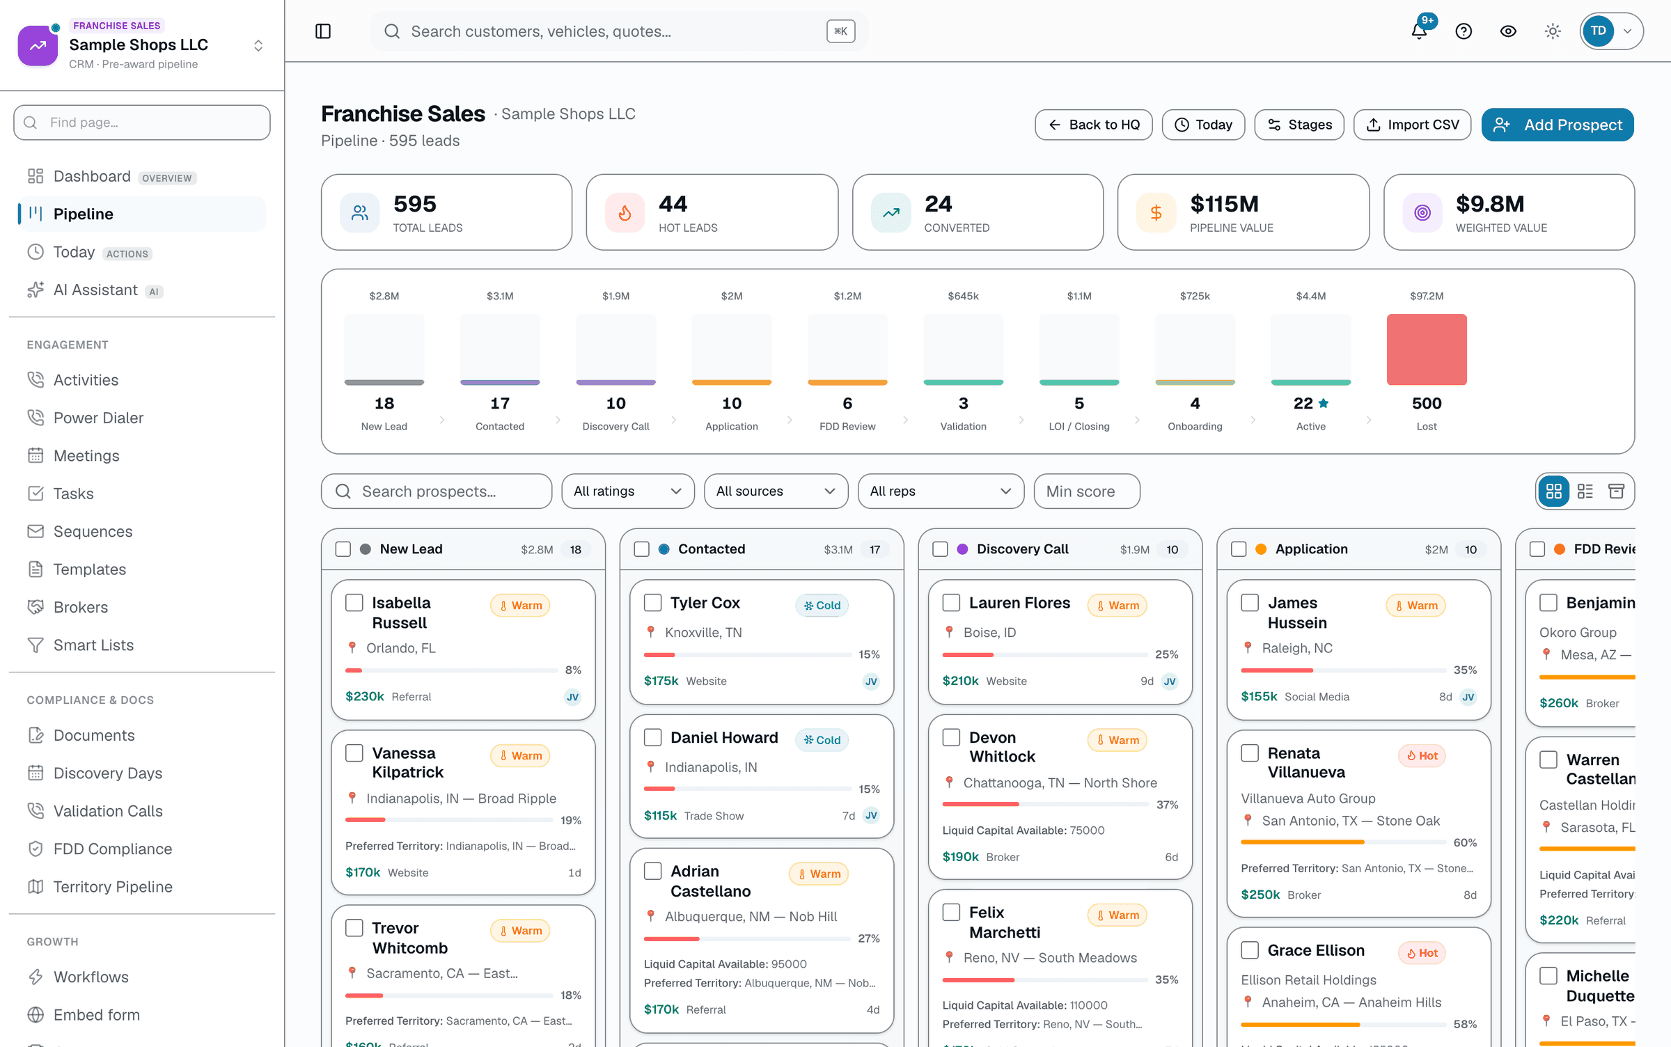Viewport: 1671px width, 1047px height.
Task: Click the Converted trend icon
Action: 891,212
